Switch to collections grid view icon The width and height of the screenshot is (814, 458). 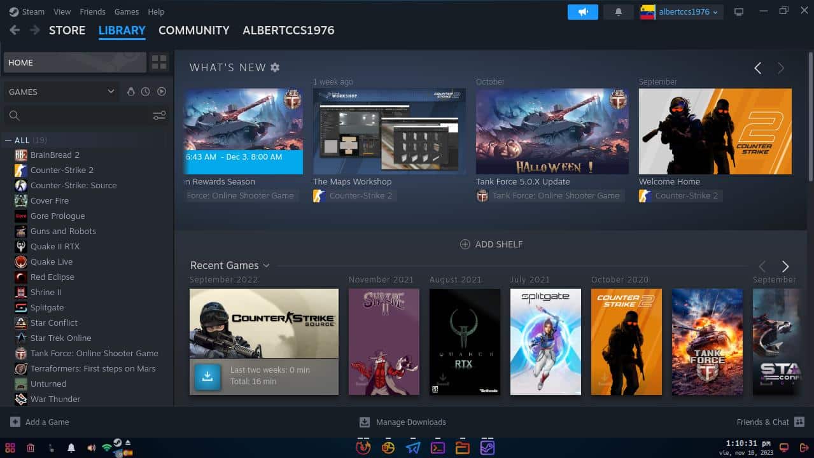(159, 62)
